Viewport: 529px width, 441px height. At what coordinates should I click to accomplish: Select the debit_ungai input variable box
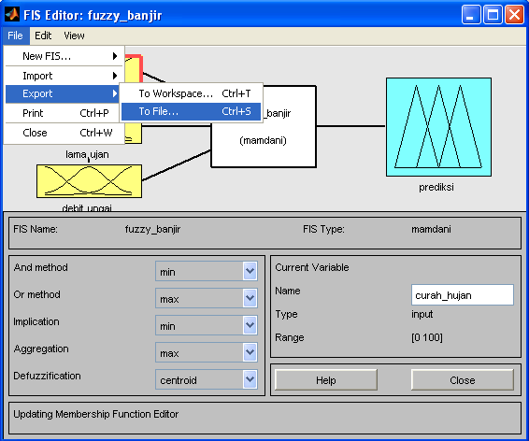click(x=89, y=181)
